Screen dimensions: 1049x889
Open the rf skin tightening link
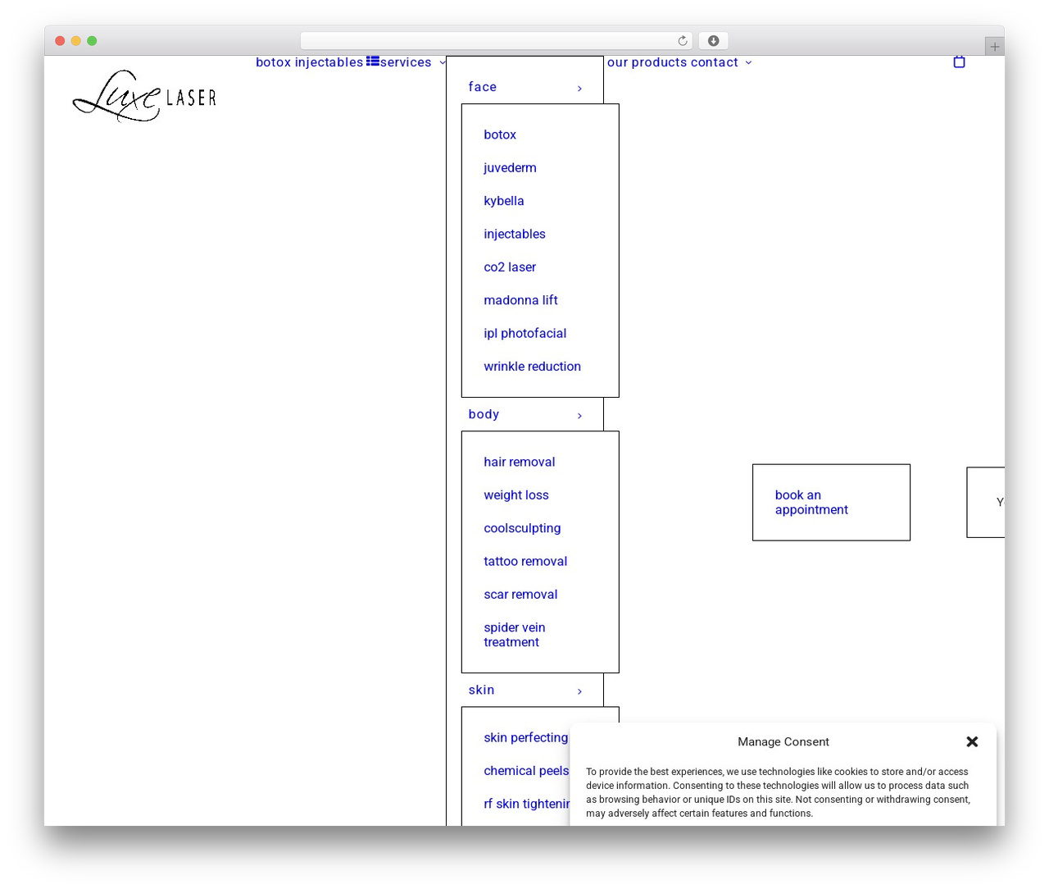click(527, 804)
